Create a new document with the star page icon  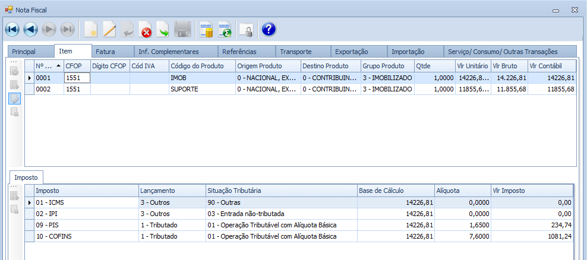coord(91,29)
